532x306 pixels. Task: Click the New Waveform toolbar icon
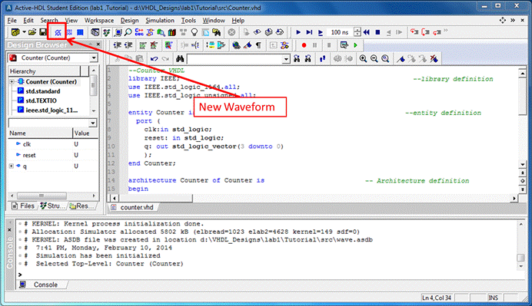(x=58, y=32)
